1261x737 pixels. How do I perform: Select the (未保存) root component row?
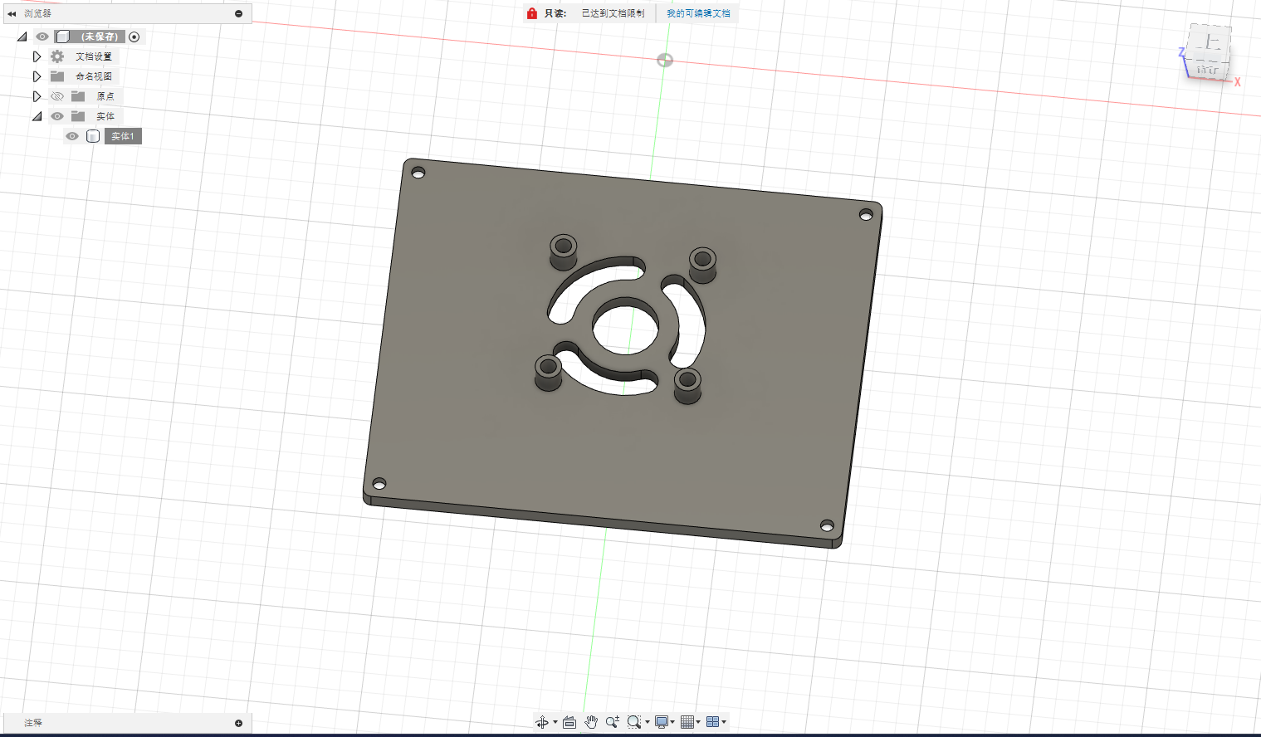[90, 37]
